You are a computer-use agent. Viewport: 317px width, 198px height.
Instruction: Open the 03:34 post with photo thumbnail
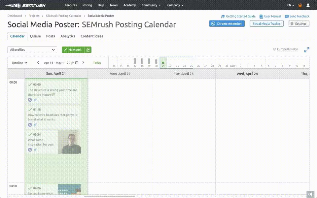[53, 142]
